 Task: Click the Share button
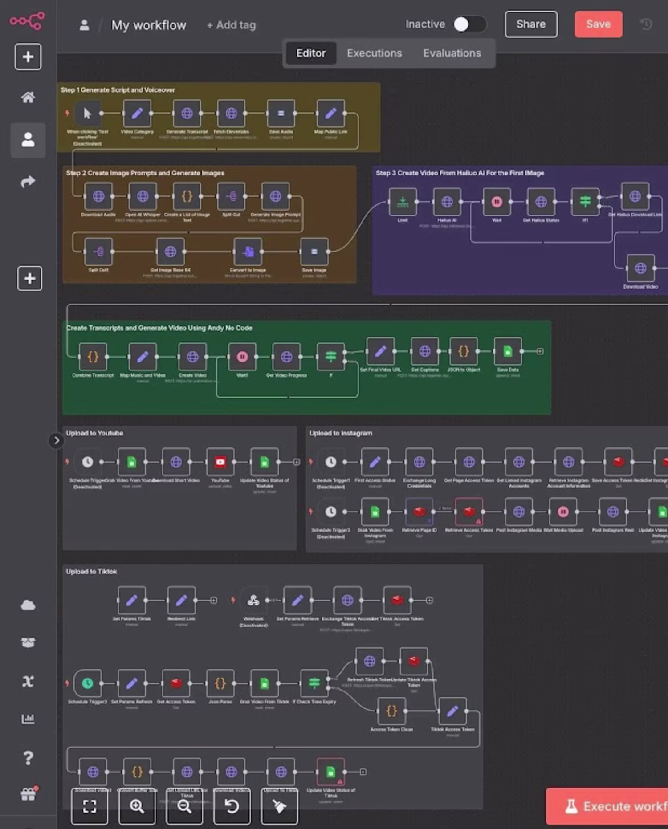click(531, 24)
